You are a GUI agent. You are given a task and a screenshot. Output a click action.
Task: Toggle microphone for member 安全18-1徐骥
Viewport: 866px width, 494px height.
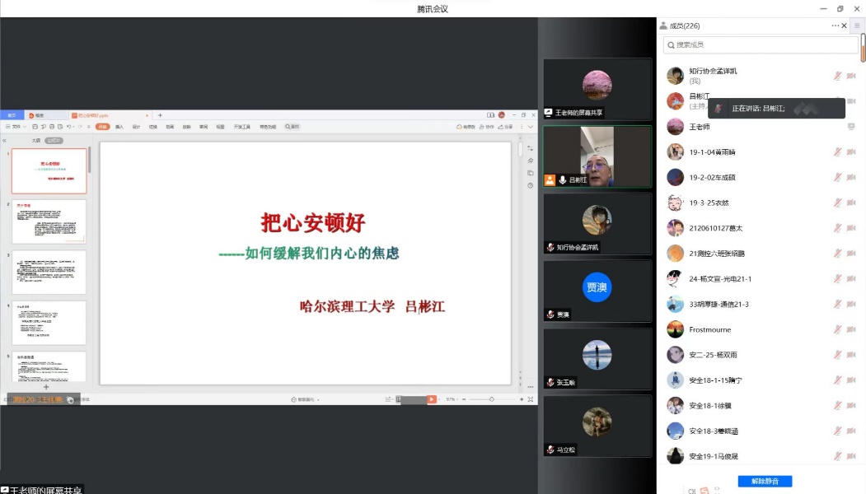(837, 406)
